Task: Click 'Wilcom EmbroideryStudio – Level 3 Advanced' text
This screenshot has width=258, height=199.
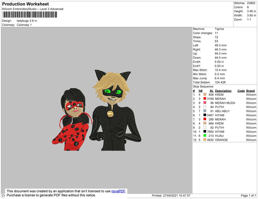Action: click(33, 9)
